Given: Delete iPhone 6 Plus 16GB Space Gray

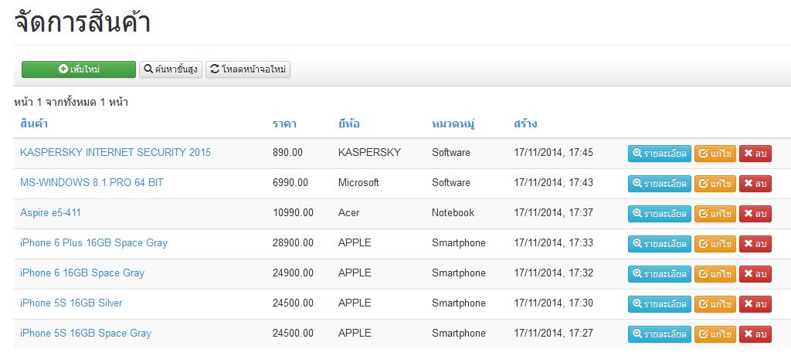Looking at the screenshot, I should (x=755, y=244).
